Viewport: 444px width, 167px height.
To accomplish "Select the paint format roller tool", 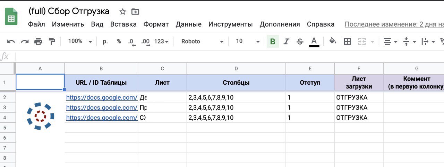I will tap(52, 41).
